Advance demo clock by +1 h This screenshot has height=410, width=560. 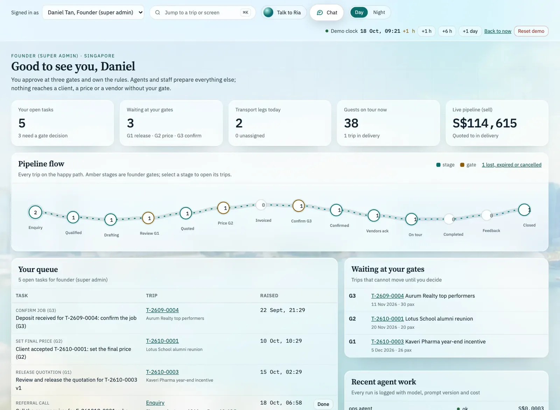(426, 31)
